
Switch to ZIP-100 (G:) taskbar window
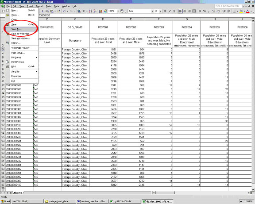pos(27,201)
